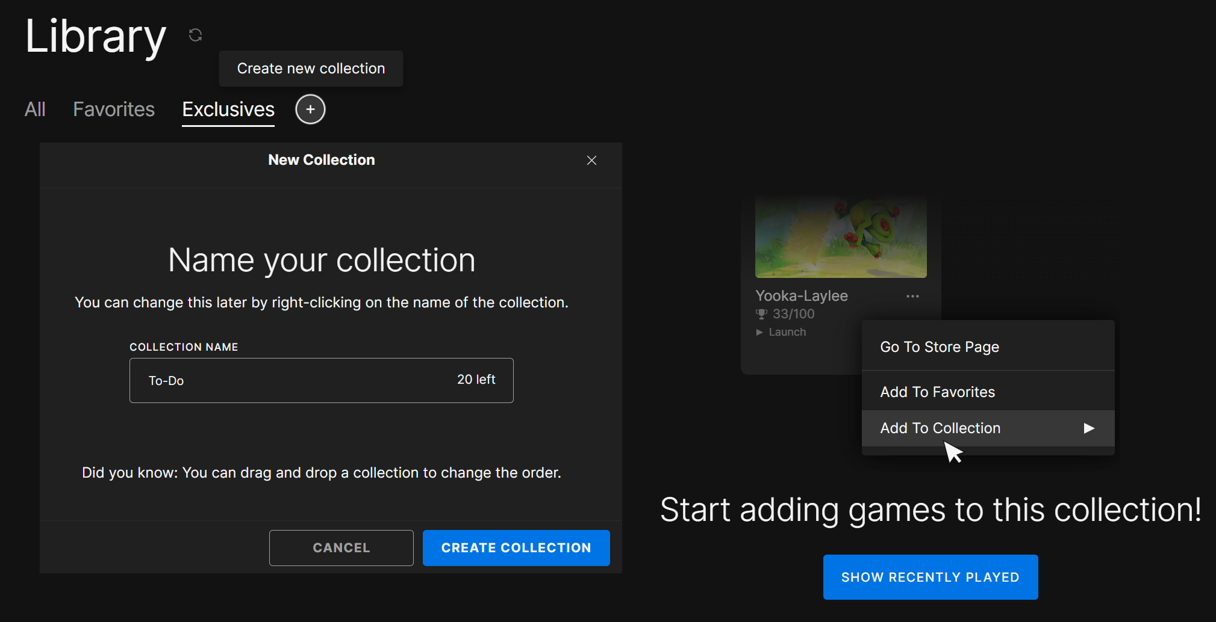The image size is (1216, 622).
Task: Choose Go To Store Page
Action: click(x=988, y=347)
